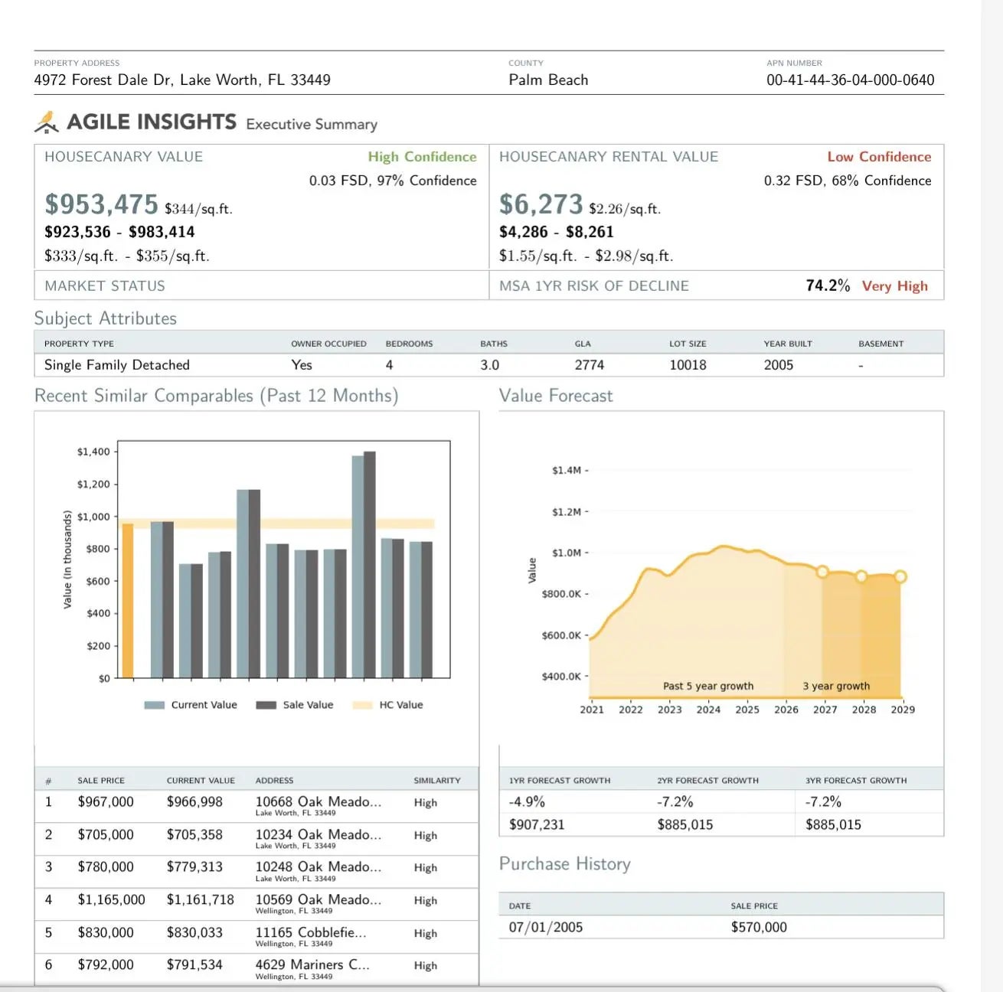Click the SIMILARITY column header
The height and width of the screenshot is (992, 1003).
437,781
